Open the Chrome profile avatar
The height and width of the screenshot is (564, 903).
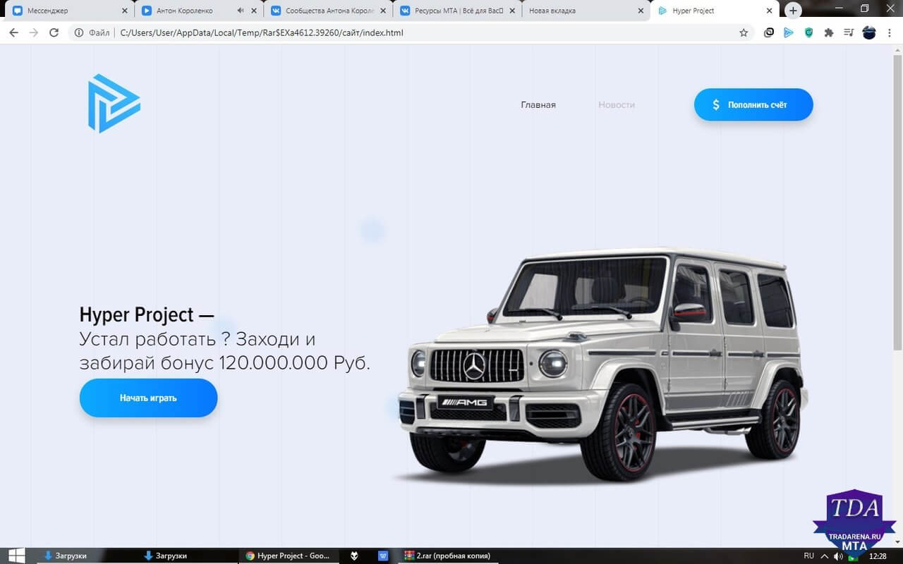coord(869,32)
